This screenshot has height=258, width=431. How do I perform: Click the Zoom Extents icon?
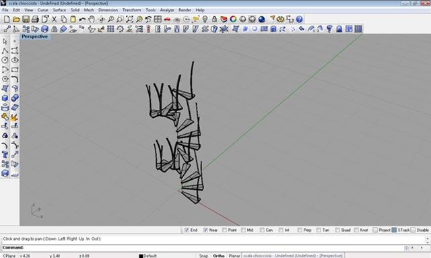tap(129, 20)
